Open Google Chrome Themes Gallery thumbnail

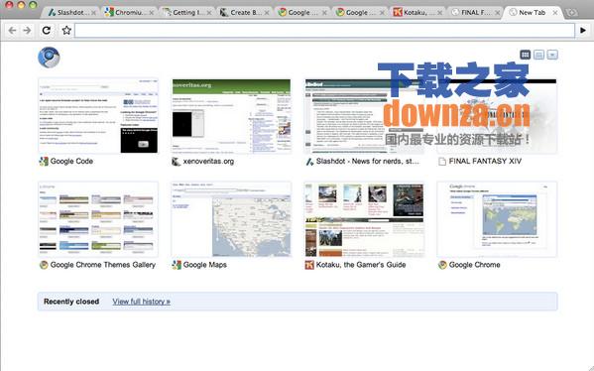pyautogui.click(x=98, y=219)
